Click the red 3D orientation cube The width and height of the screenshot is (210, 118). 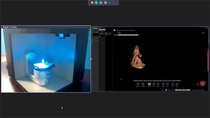pos(203,84)
